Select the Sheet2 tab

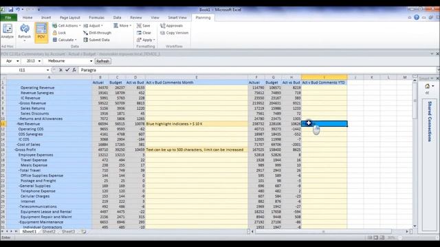(x=49, y=232)
